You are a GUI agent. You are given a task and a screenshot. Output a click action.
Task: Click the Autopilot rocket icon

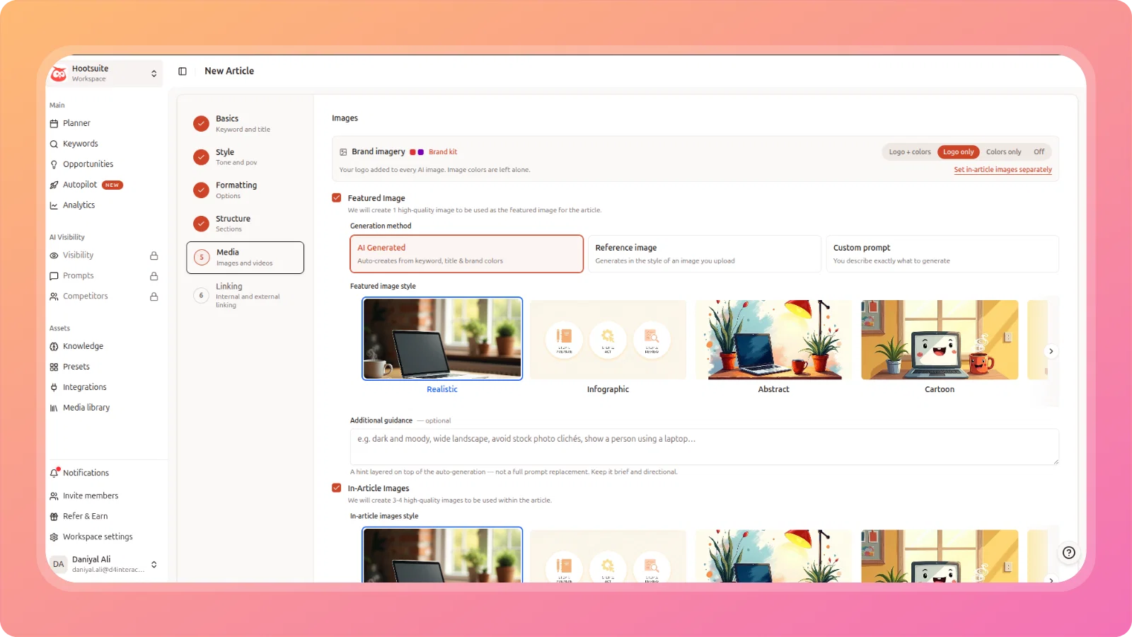[54, 185]
